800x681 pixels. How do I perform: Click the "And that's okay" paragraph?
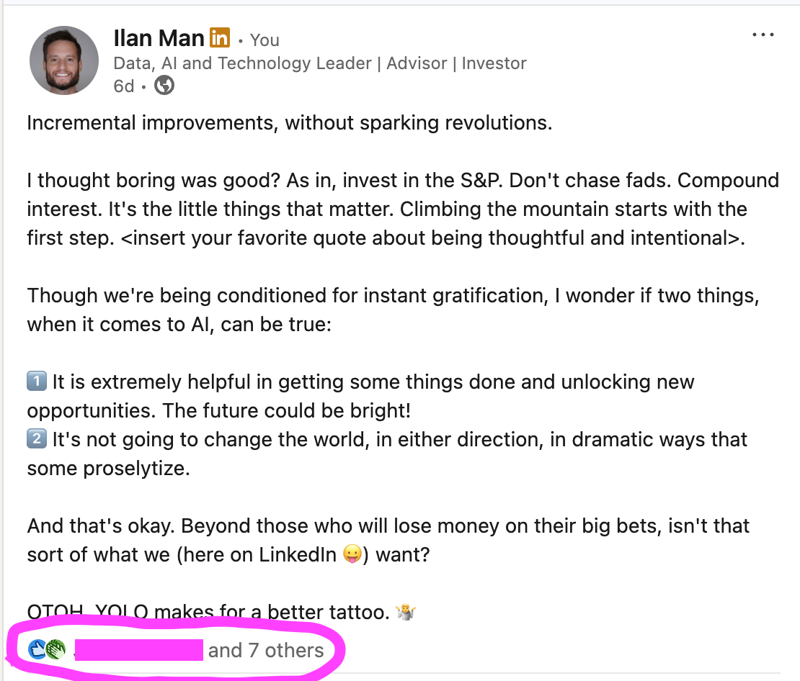coord(388,541)
